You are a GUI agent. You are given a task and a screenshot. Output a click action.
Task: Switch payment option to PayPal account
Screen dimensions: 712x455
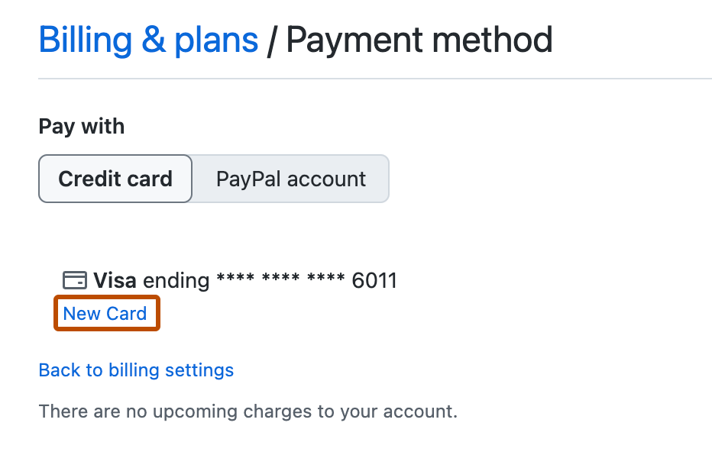(x=290, y=179)
